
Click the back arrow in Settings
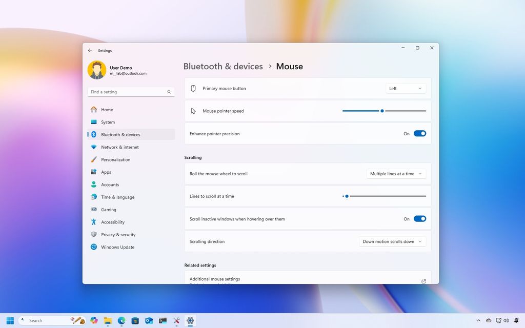click(x=89, y=50)
